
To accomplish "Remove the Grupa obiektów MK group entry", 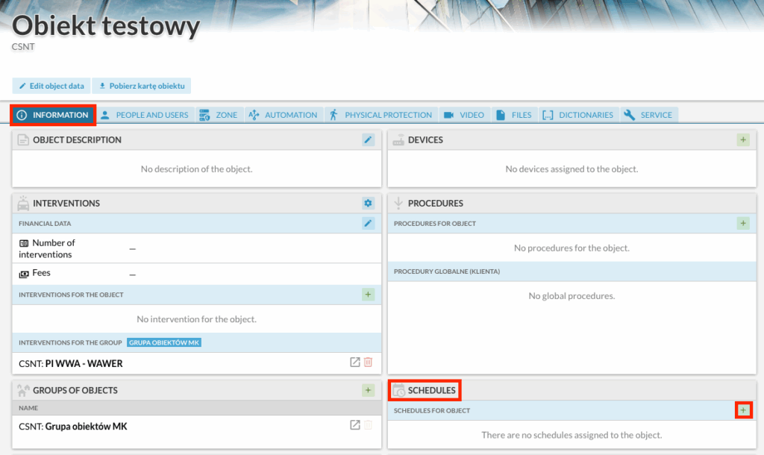I will point(368,425).
